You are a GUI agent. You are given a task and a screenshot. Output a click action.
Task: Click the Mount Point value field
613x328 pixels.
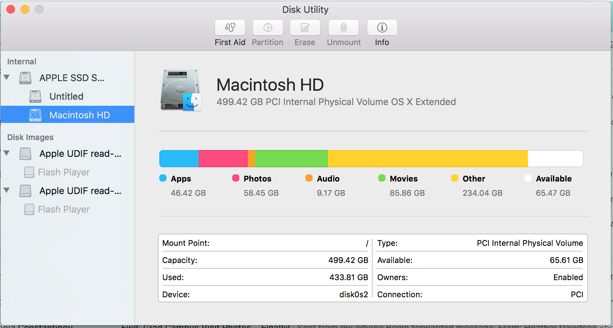click(x=366, y=243)
